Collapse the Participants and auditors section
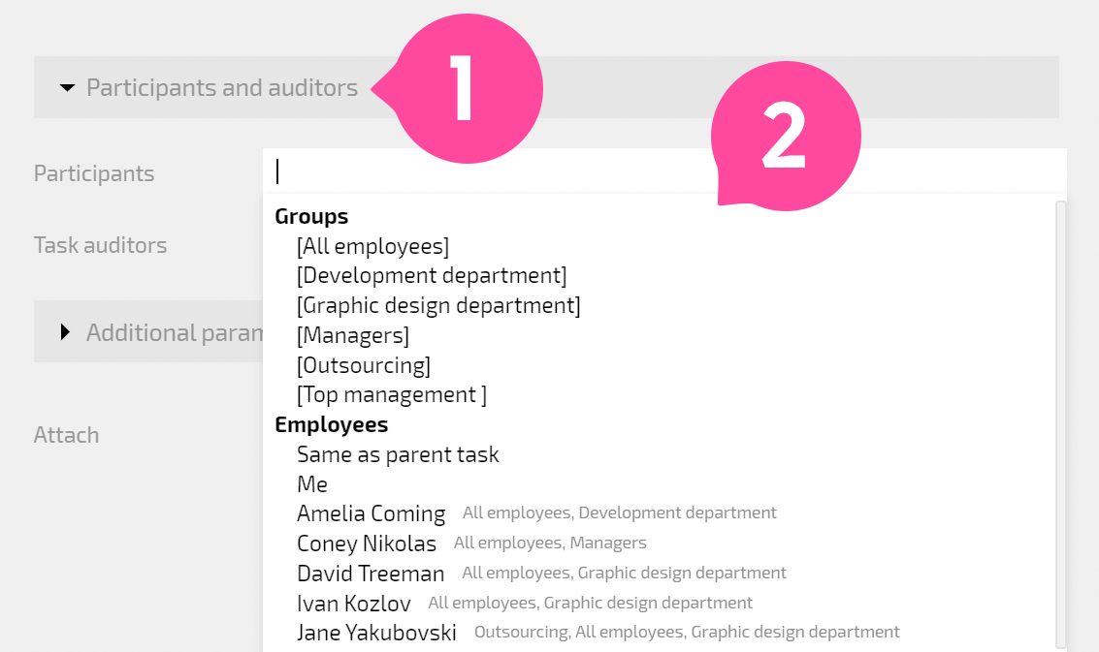Image resolution: width=1099 pixels, height=652 pixels. pos(67,87)
